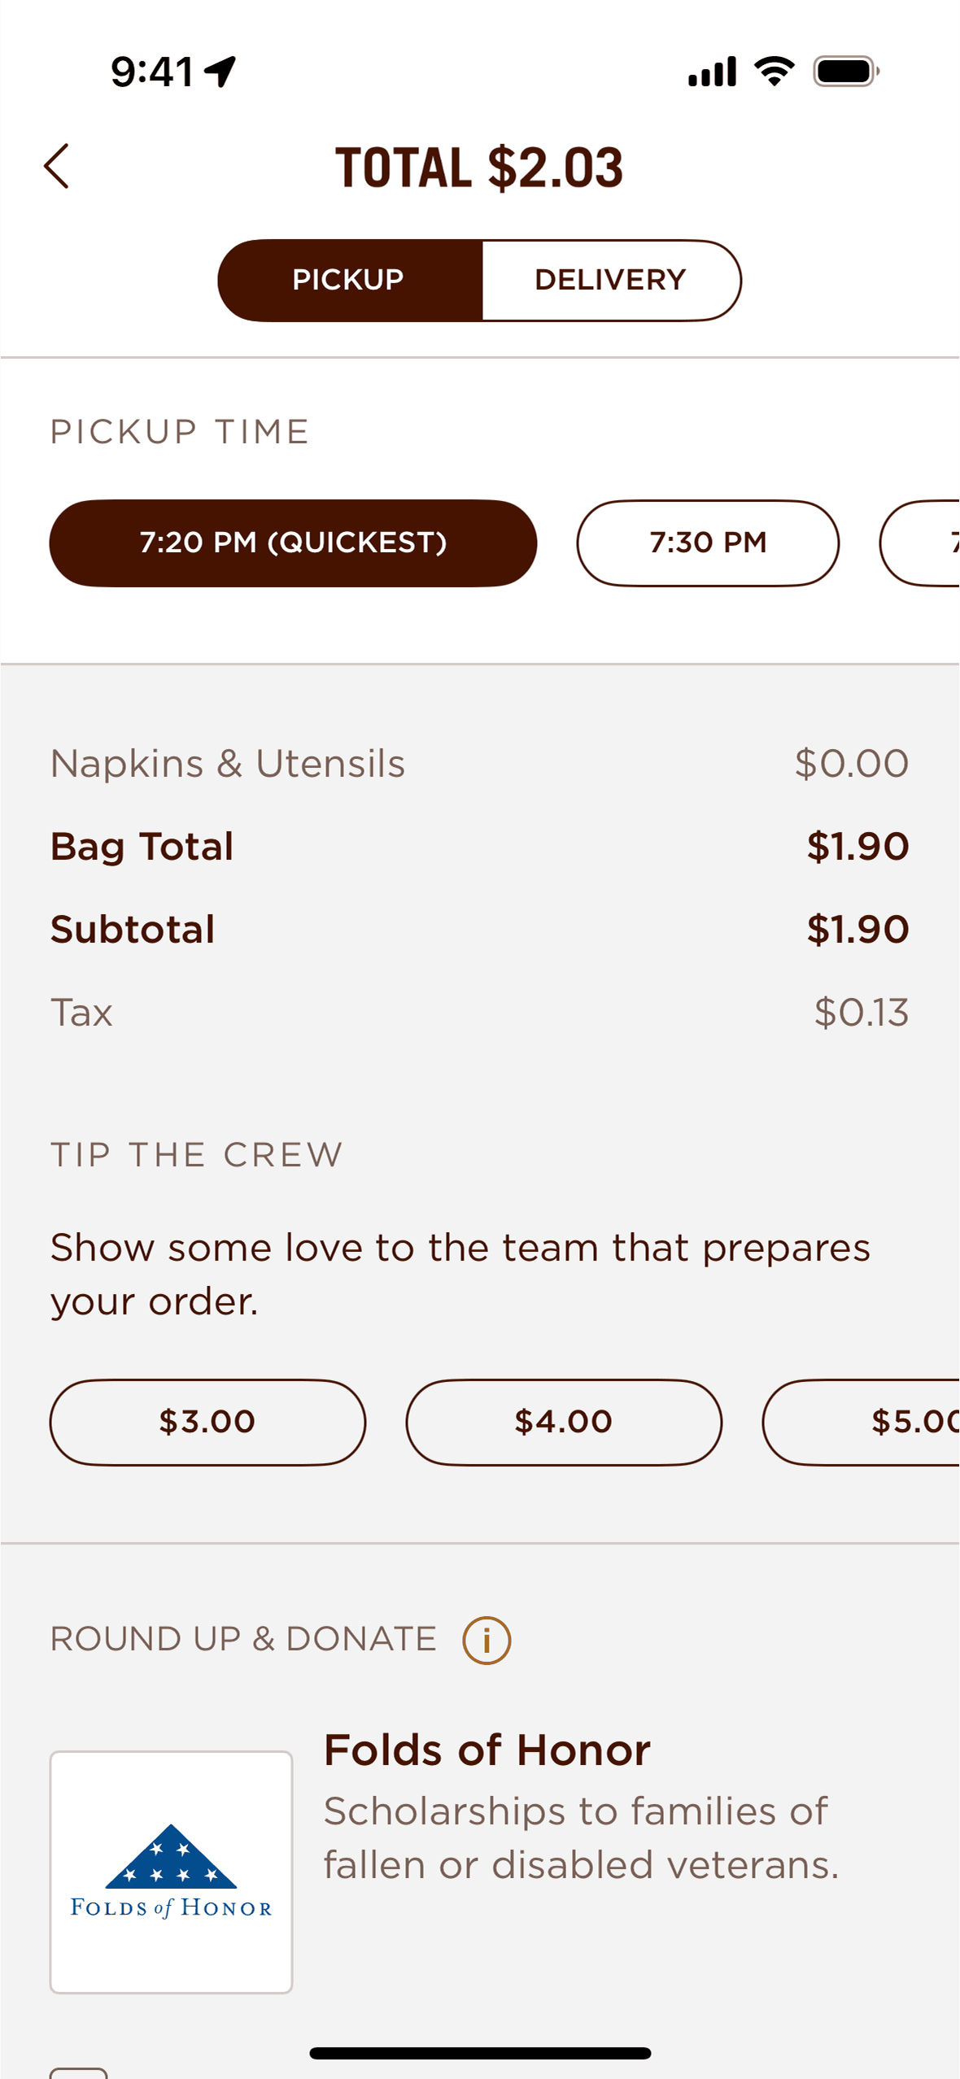This screenshot has height=2079, width=960.
Task: Tap the Wi-Fi status icon
Action: tap(775, 72)
